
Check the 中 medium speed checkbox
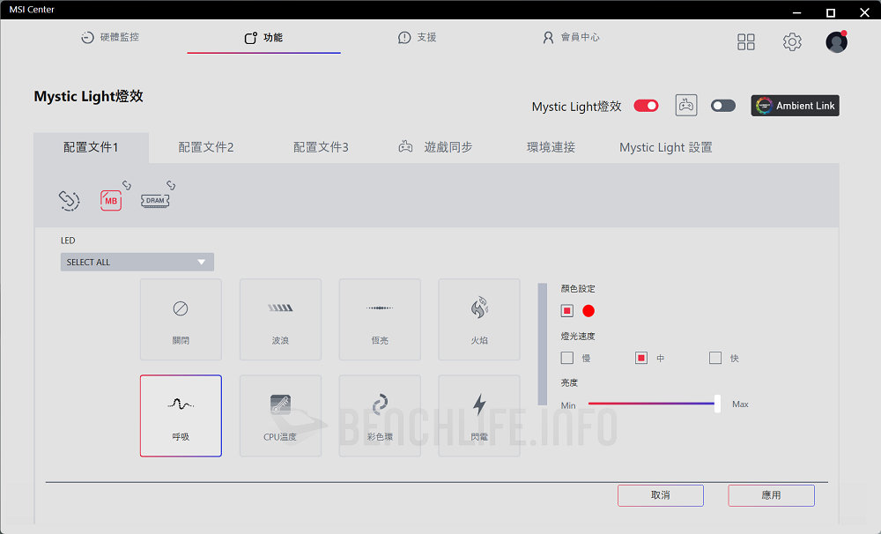click(641, 358)
